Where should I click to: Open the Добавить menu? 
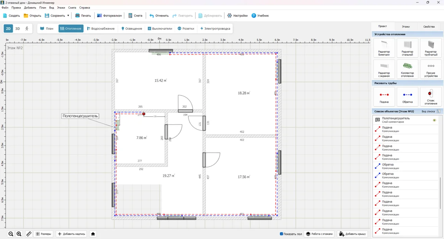pos(30,7)
